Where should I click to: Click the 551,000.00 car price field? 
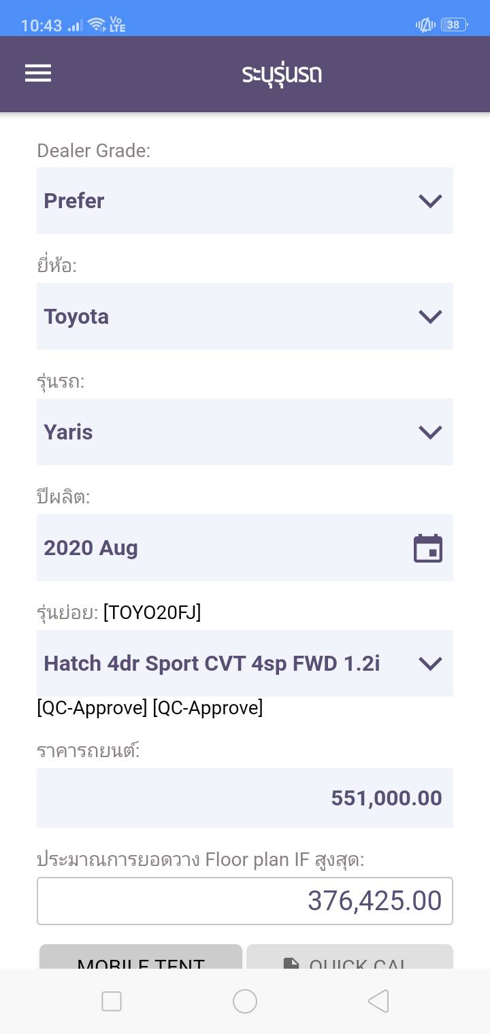coord(245,798)
